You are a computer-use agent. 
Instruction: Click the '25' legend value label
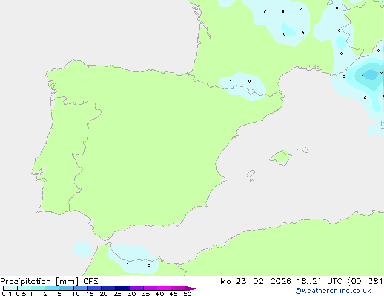coord(118,294)
